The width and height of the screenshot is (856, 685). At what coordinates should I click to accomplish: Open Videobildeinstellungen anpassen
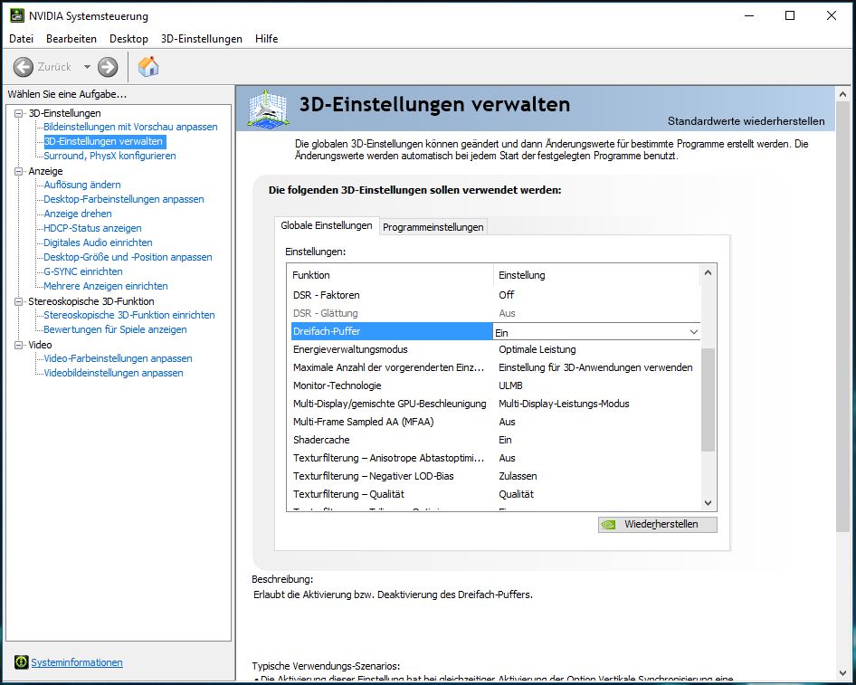[x=113, y=373]
